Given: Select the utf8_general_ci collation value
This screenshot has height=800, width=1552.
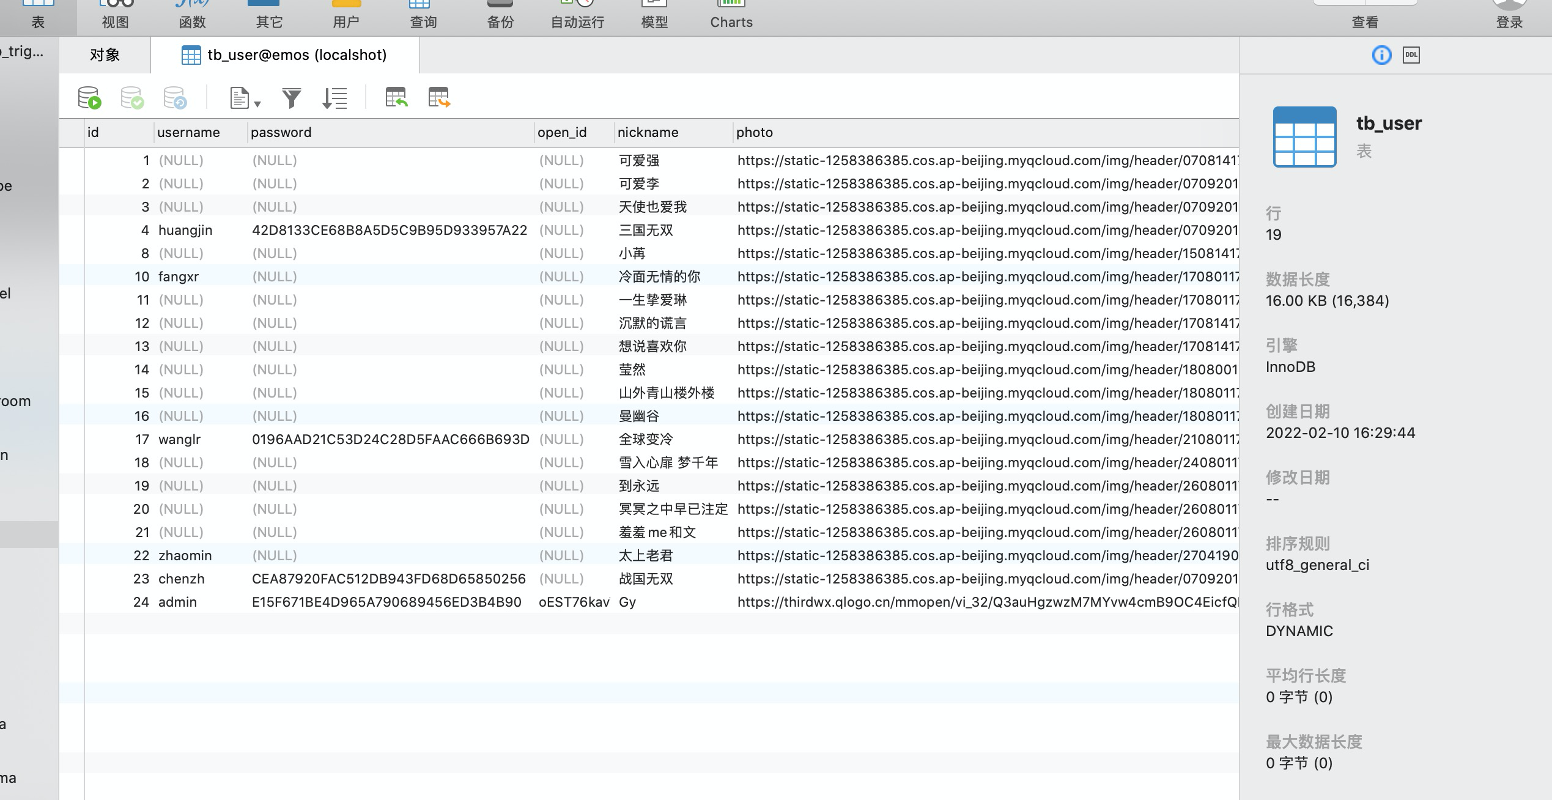Looking at the screenshot, I should [x=1317, y=565].
